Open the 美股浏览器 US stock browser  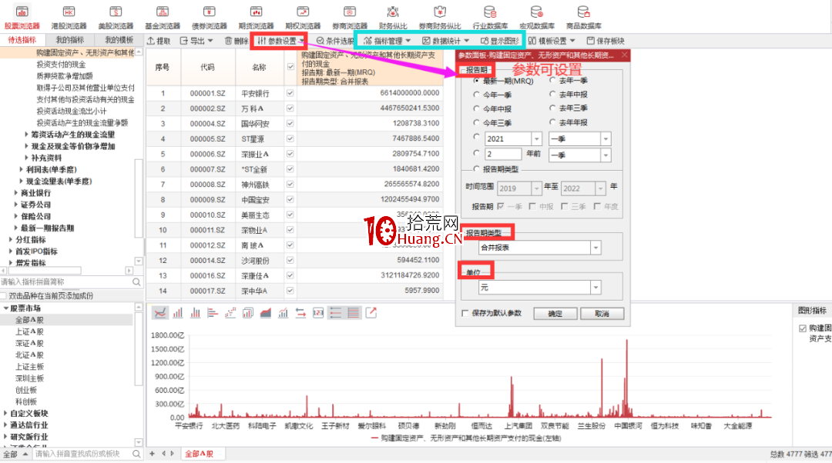tap(116, 17)
